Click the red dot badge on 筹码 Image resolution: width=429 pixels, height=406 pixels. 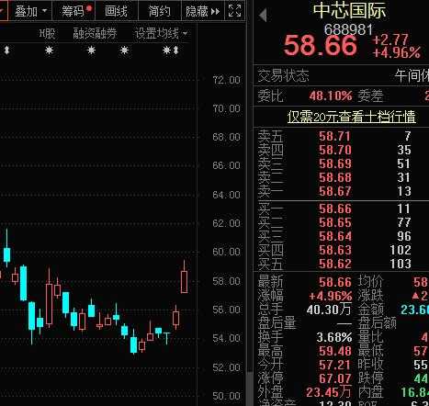click(x=89, y=8)
